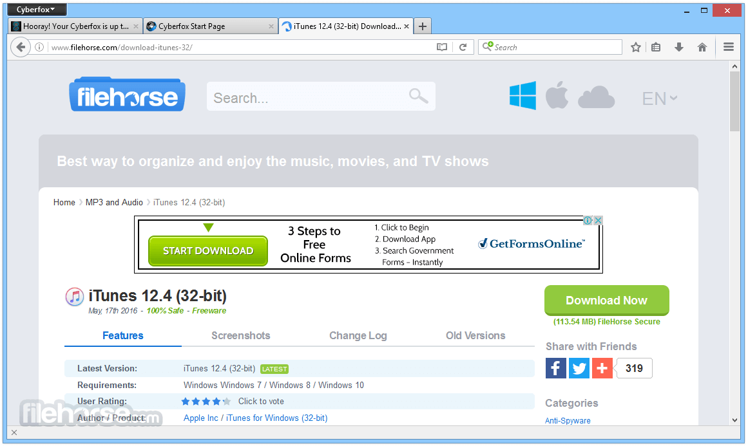Click the iTunes app icon

[x=75, y=297]
